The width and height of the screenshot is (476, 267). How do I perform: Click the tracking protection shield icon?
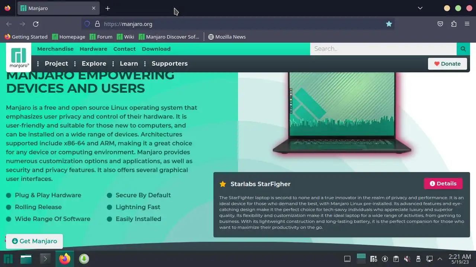pos(87,24)
